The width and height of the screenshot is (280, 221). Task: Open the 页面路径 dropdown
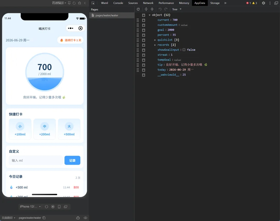9,218
